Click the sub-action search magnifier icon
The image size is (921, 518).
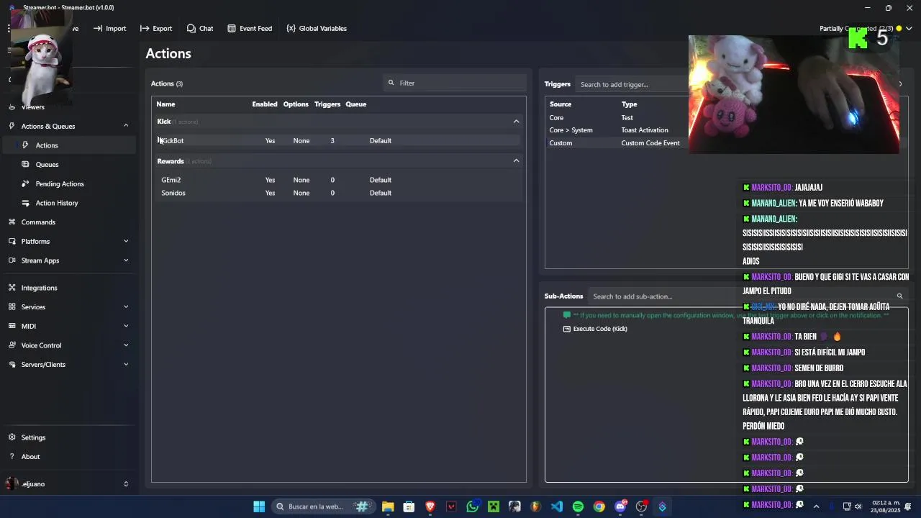coord(899,296)
